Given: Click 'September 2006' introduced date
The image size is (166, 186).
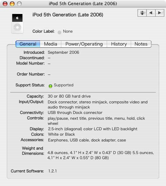Looking at the screenshot, I should click(x=63, y=52).
